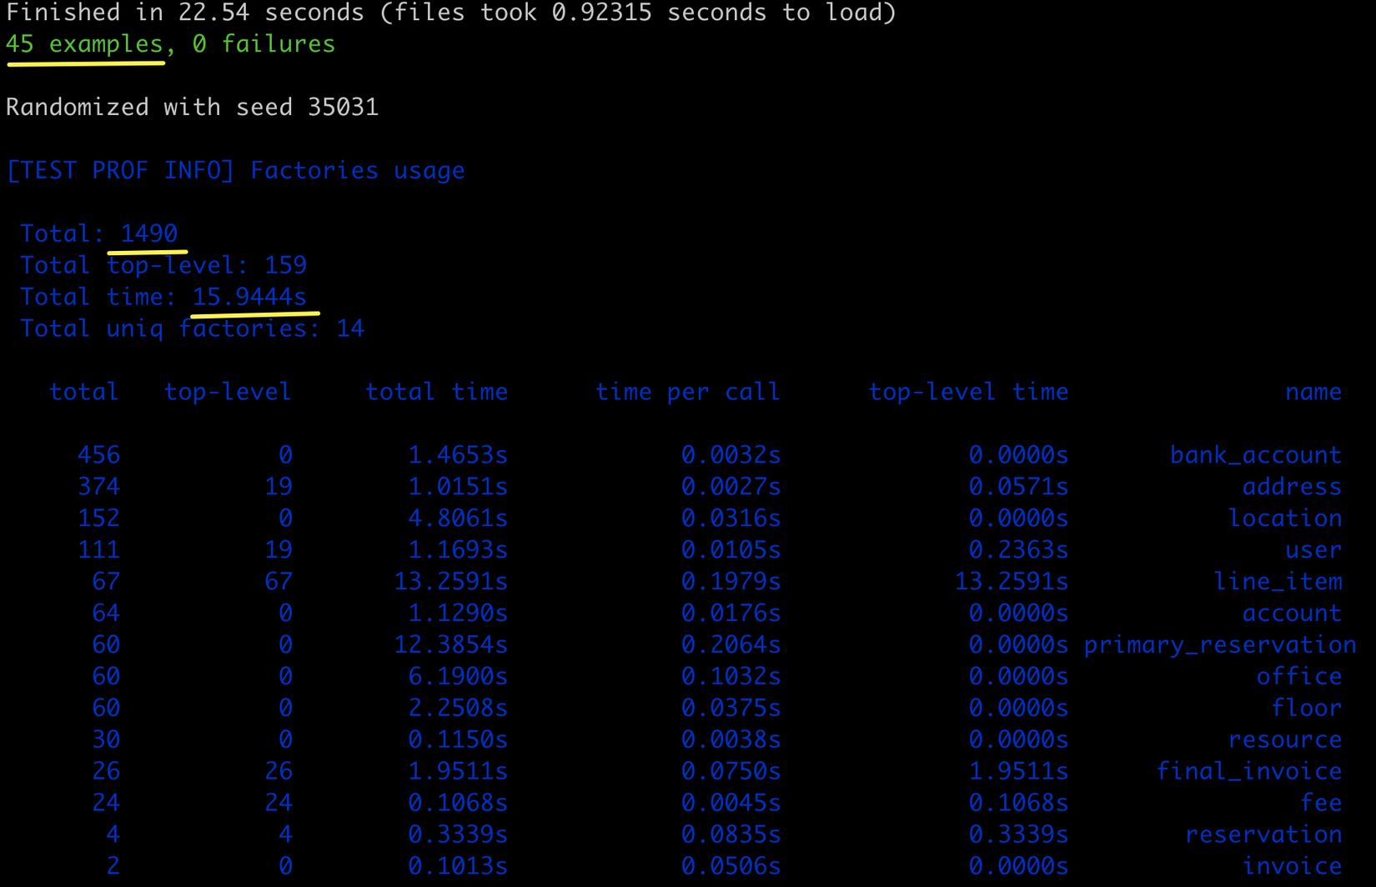Select the primary_reservation factory name
Screen dimensions: 1376x887
(x=1220, y=646)
